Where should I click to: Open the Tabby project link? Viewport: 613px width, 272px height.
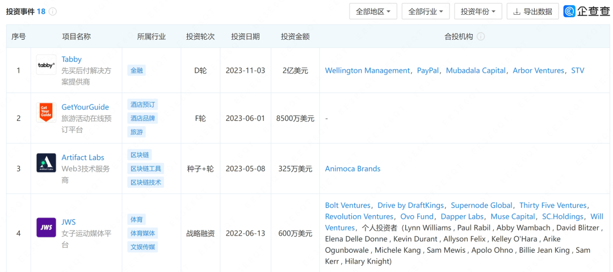tap(72, 59)
